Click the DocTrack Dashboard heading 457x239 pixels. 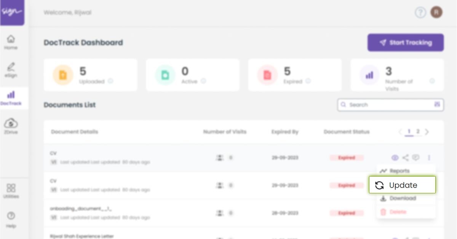pyautogui.click(x=83, y=43)
